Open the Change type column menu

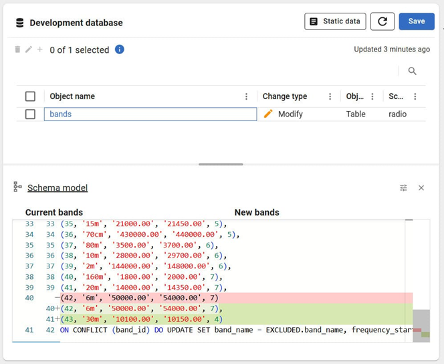tap(330, 96)
